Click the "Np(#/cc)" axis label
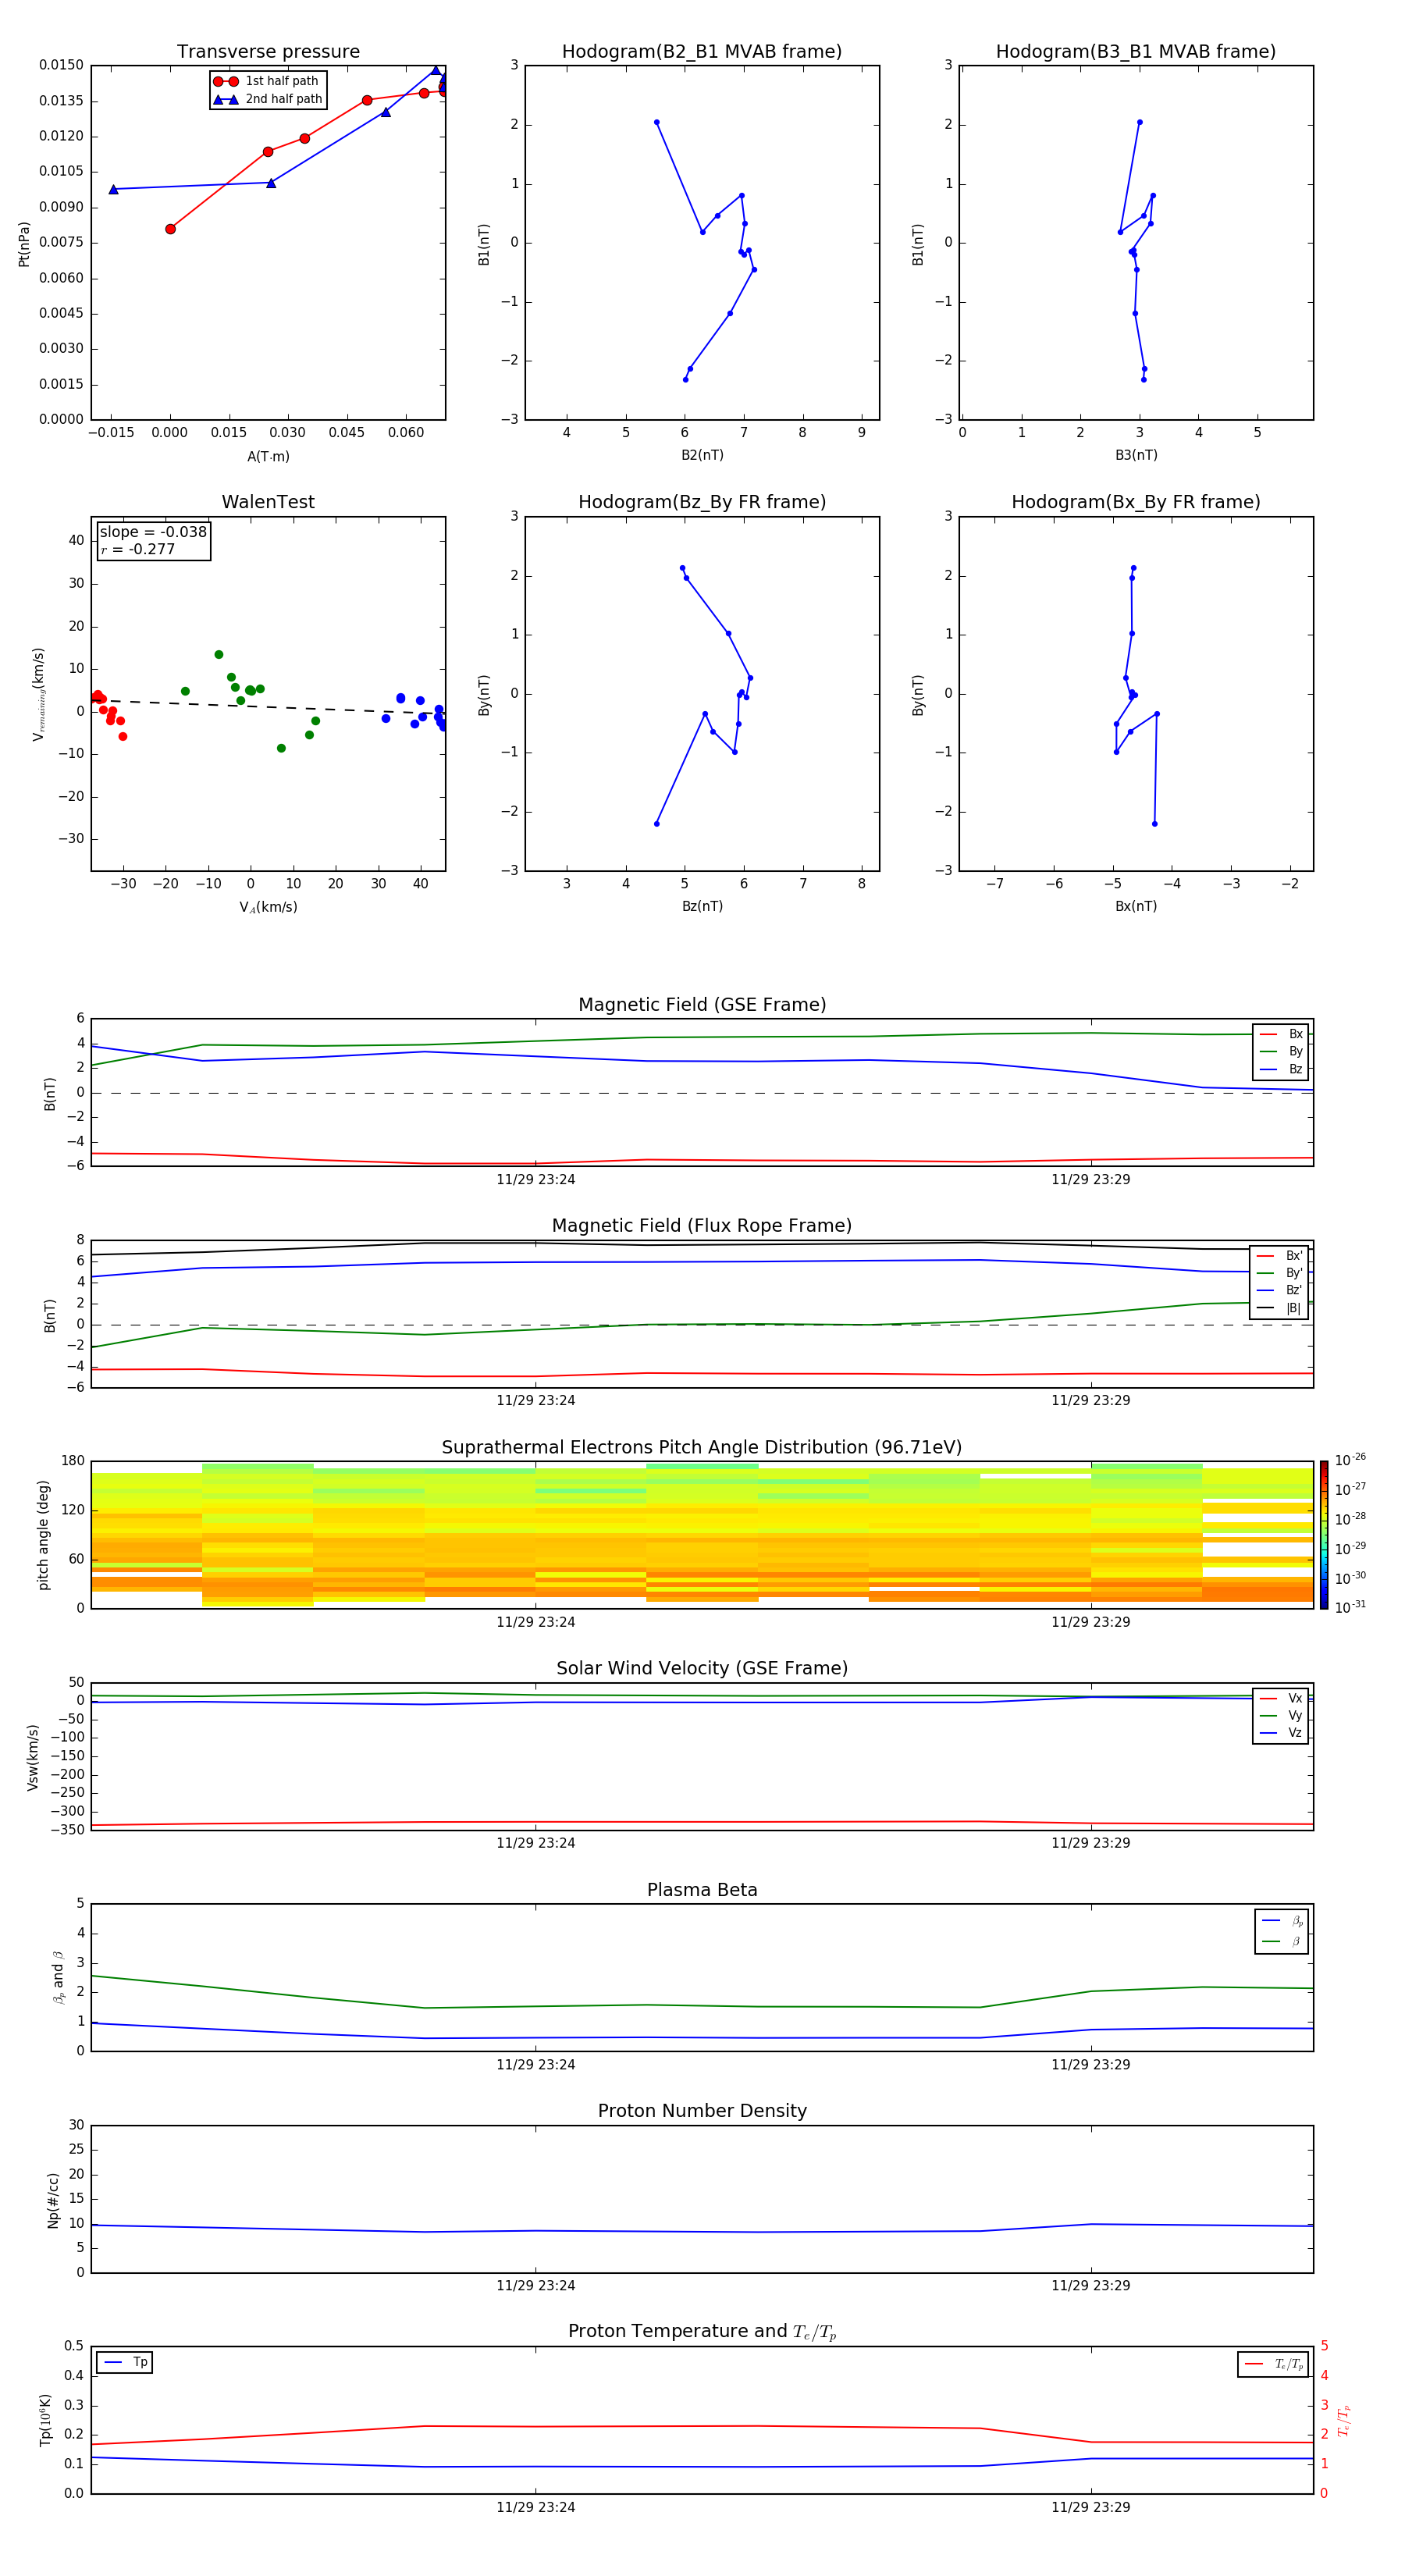This screenshot has width=1405, height=2576. click(x=53, y=2200)
